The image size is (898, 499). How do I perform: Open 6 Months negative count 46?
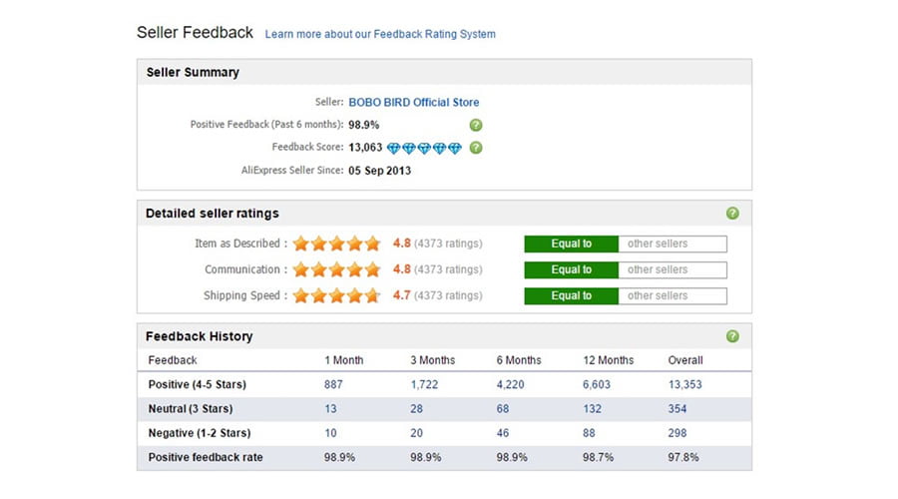coord(502,433)
